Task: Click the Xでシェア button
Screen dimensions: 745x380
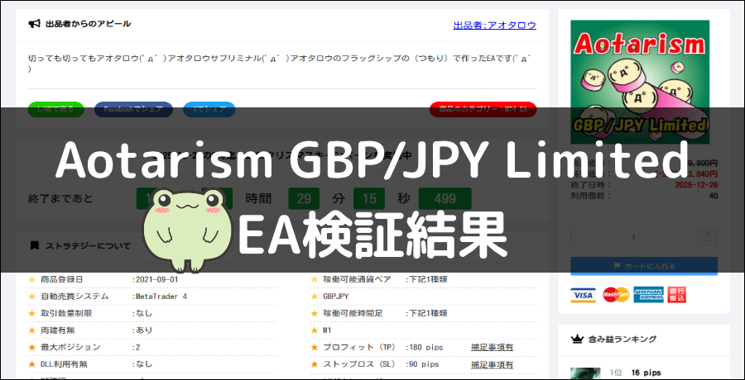Action: point(209,109)
